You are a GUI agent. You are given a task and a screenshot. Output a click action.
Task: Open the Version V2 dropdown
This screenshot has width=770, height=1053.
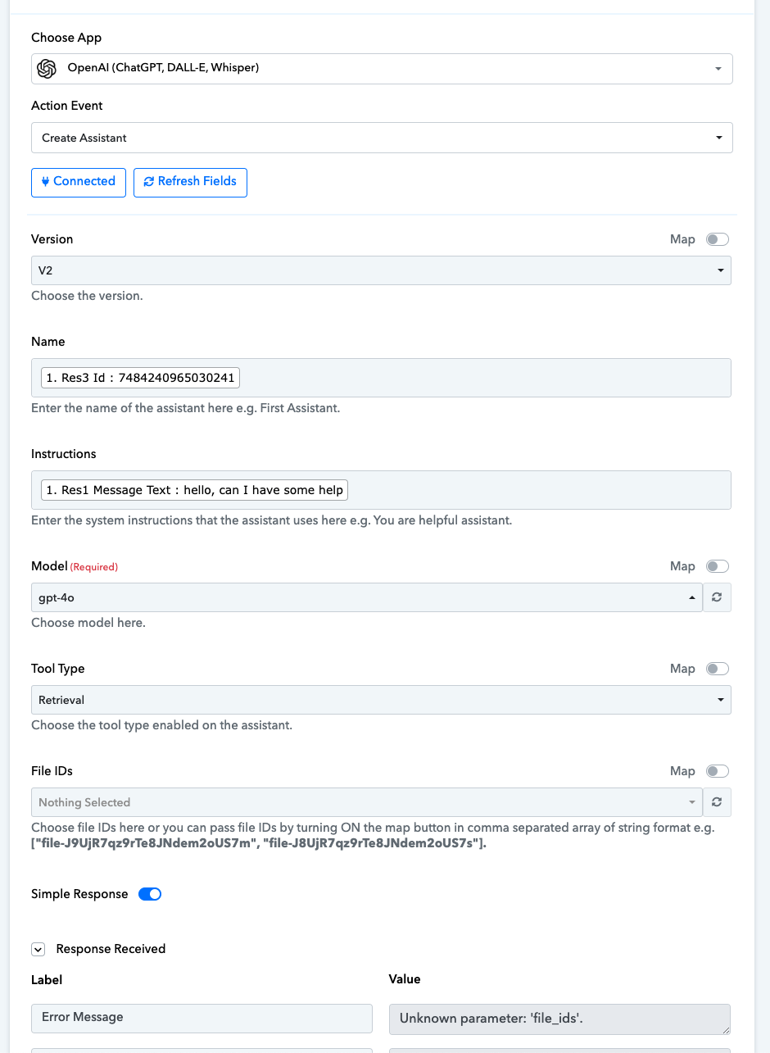coord(381,270)
